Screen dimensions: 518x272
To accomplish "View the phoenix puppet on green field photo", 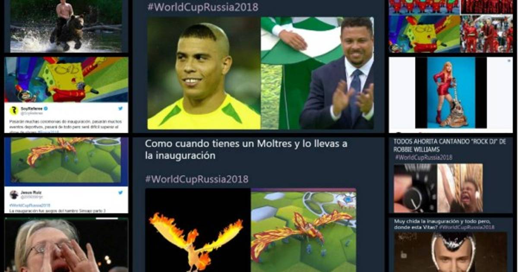I will (x=303, y=230).
